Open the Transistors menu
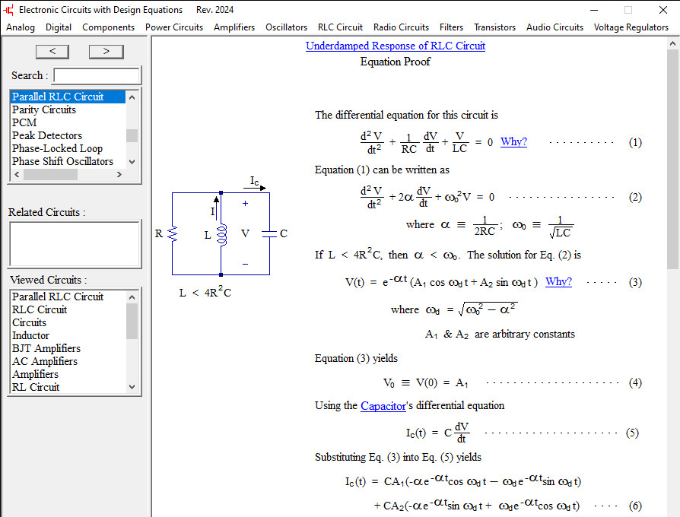 [x=495, y=27]
